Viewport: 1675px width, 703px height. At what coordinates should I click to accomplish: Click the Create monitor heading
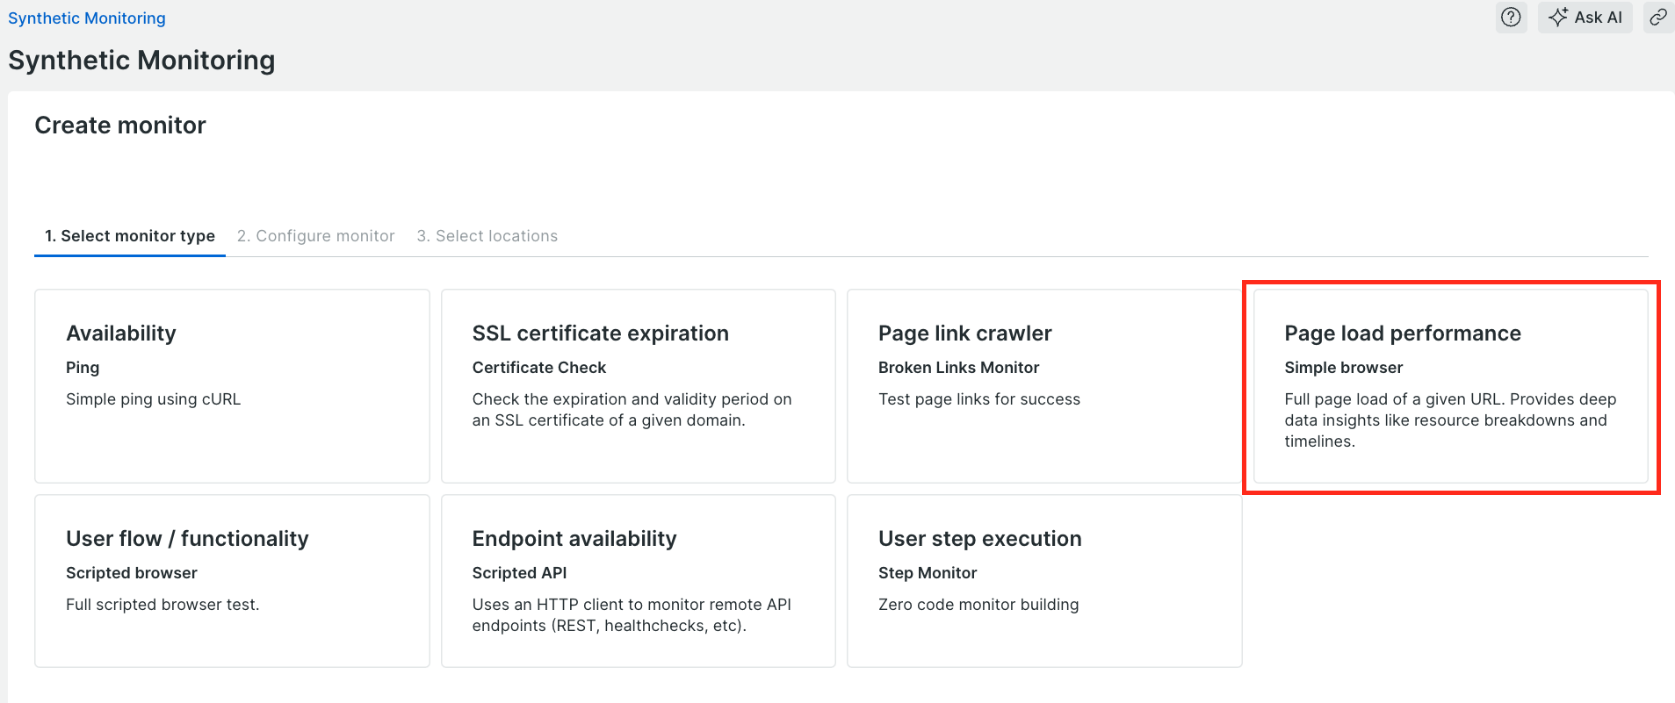tap(120, 126)
